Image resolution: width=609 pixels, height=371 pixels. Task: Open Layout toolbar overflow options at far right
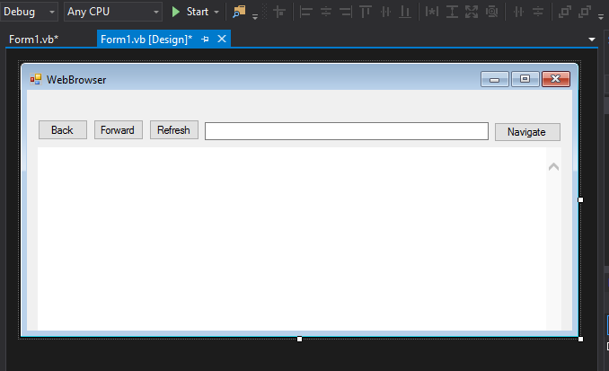point(601,17)
